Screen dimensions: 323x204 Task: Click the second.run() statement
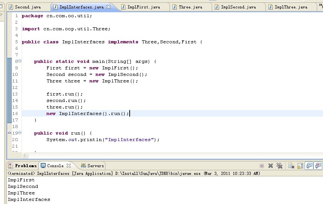point(66,100)
